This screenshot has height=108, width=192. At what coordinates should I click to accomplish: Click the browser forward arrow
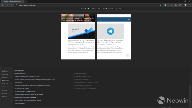pos(7,5)
